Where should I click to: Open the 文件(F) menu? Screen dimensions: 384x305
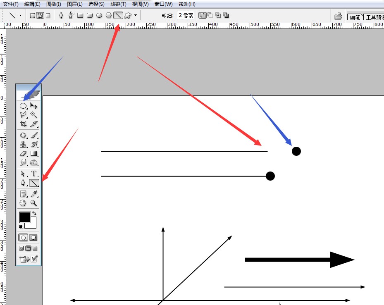(10, 4)
